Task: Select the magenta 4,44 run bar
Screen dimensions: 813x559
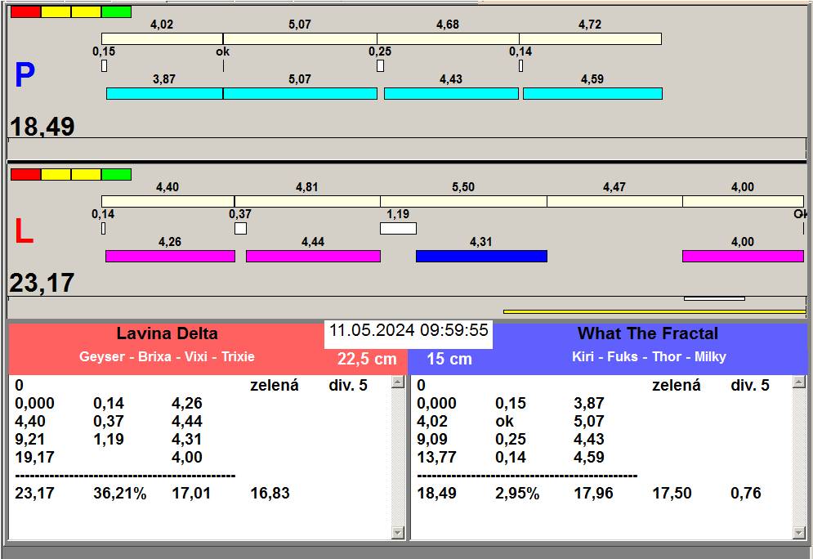Action: (313, 257)
